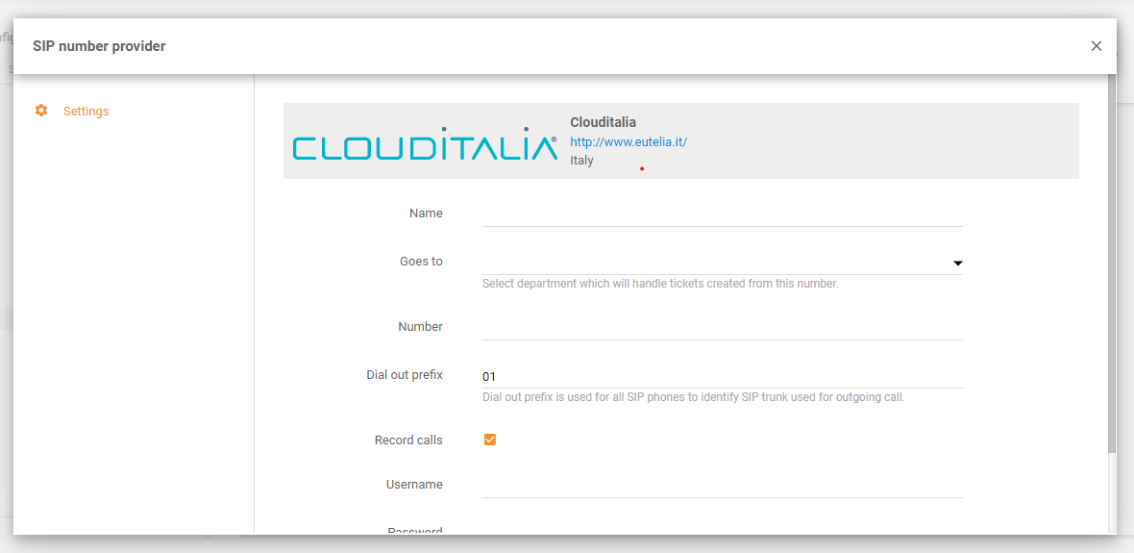Click the Settings gear icon in sidebar
Viewport: 1134px width, 553px height.
[41, 111]
